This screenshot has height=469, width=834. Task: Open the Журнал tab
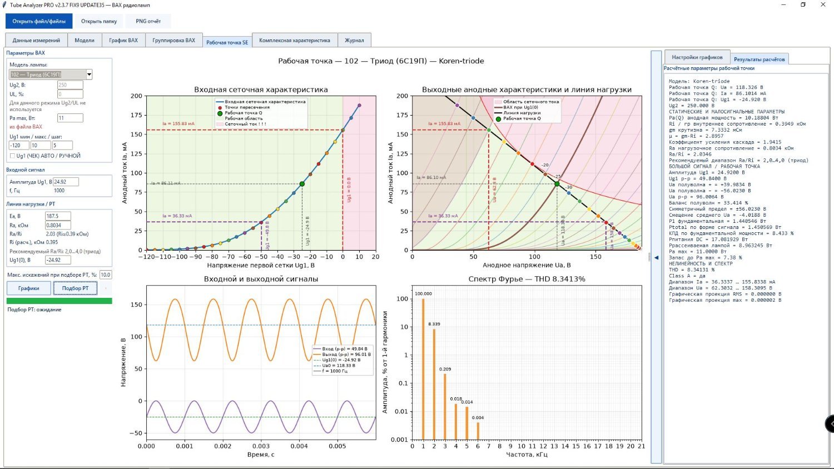pyautogui.click(x=354, y=40)
